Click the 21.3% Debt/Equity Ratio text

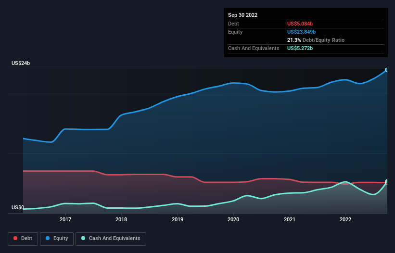pos(316,40)
